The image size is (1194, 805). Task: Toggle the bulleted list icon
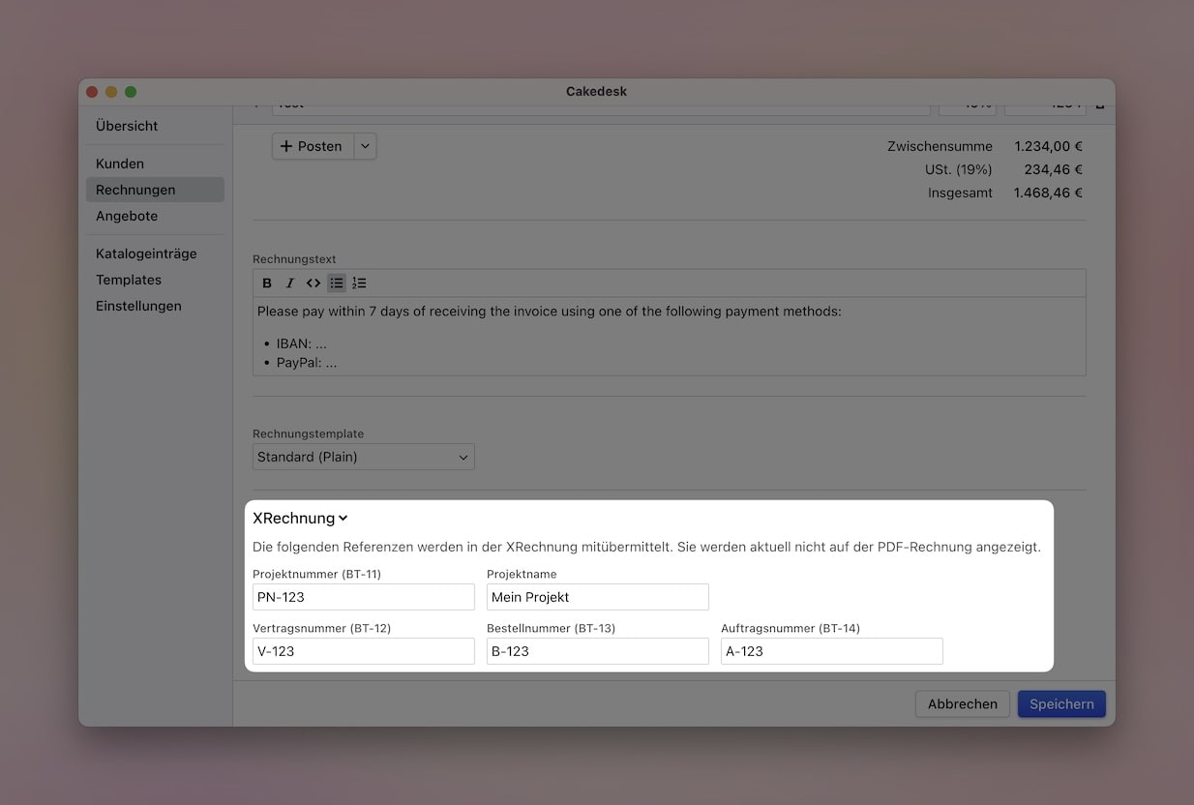point(336,283)
